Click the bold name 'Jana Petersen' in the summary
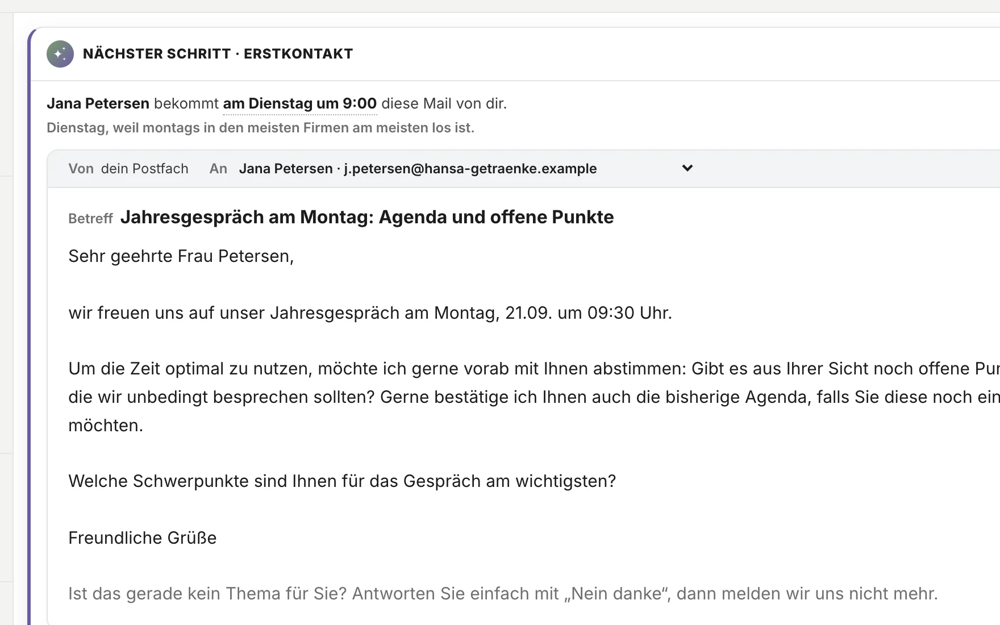The height and width of the screenshot is (625, 1000). 98,103
